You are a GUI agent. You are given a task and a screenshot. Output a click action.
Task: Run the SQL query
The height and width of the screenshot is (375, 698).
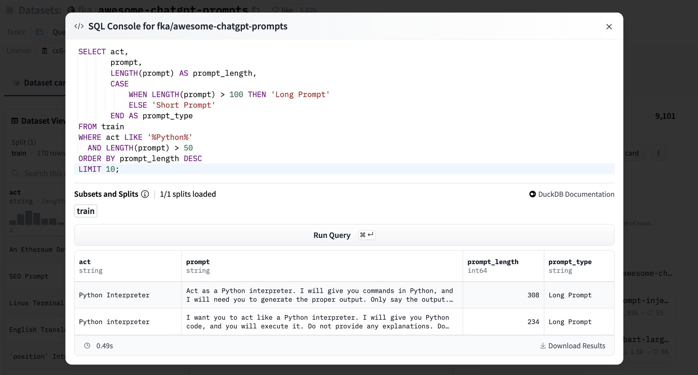click(344, 235)
